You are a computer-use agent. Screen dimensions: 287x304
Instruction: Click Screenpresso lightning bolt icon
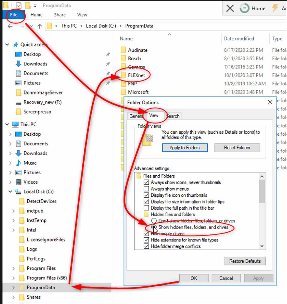tap(275, 8)
